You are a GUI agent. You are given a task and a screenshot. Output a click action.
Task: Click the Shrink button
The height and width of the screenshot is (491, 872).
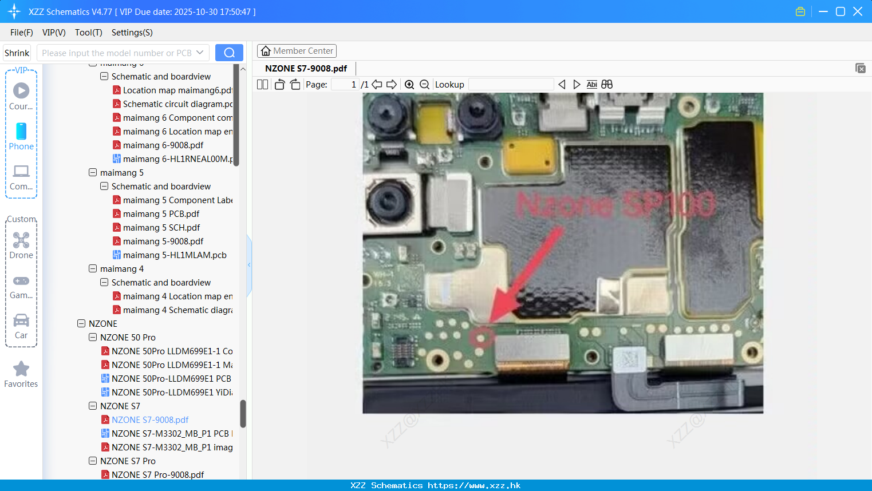17,53
